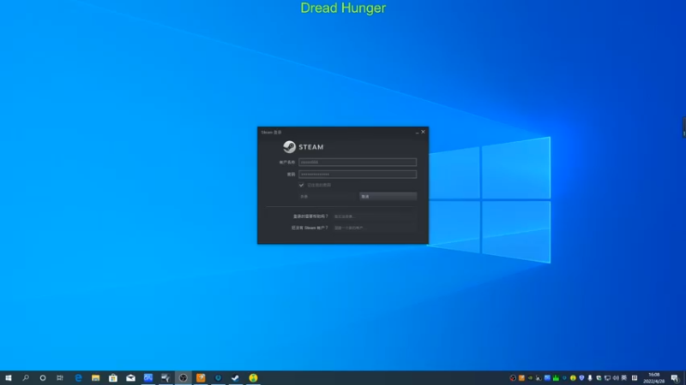Image resolution: width=686 pixels, height=385 pixels.
Task: Toggle the remember my password checkbox
Action: click(302, 185)
